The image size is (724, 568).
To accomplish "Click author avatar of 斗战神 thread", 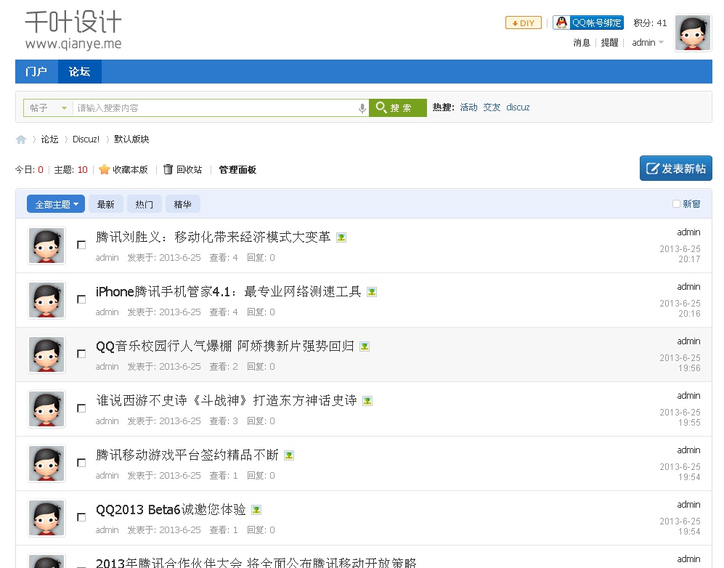I will pyautogui.click(x=46, y=409).
